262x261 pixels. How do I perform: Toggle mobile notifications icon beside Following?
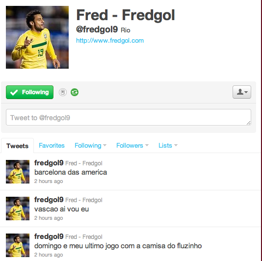pos(63,92)
